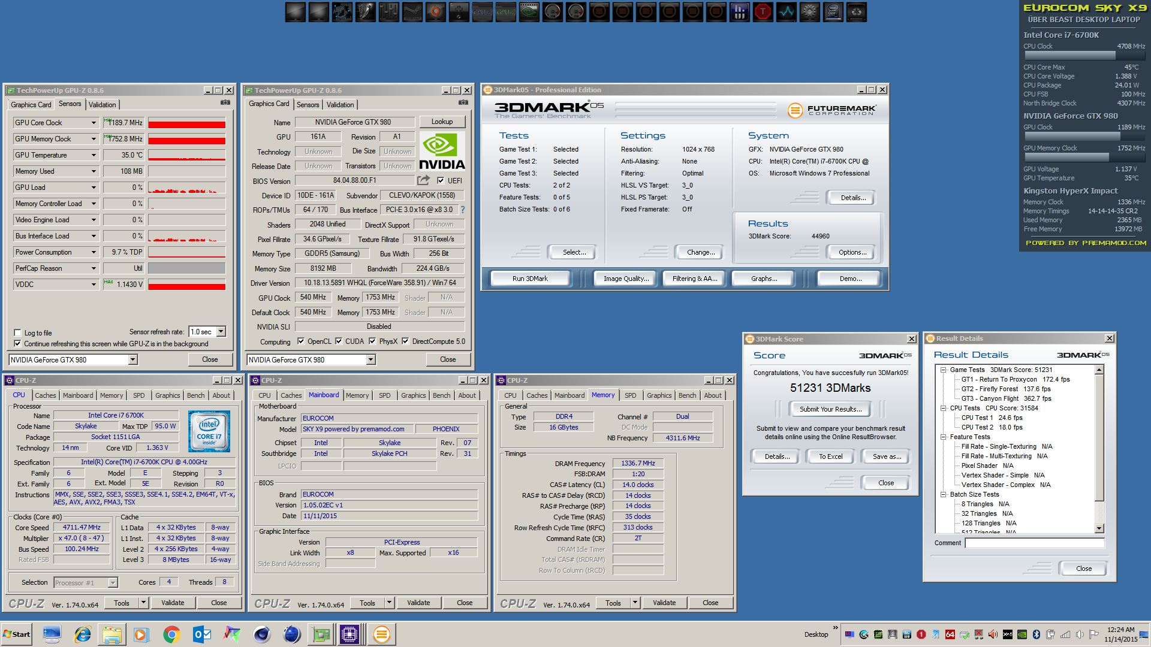The height and width of the screenshot is (647, 1151).
Task: Toggle the CUDA computing checkbox
Action: pyautogui.click(x=339, y=341)
